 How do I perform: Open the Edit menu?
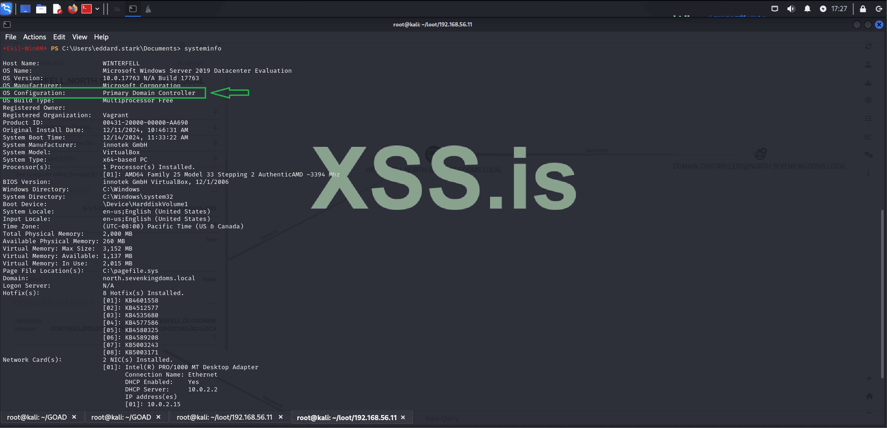click(x=59, y=37)
